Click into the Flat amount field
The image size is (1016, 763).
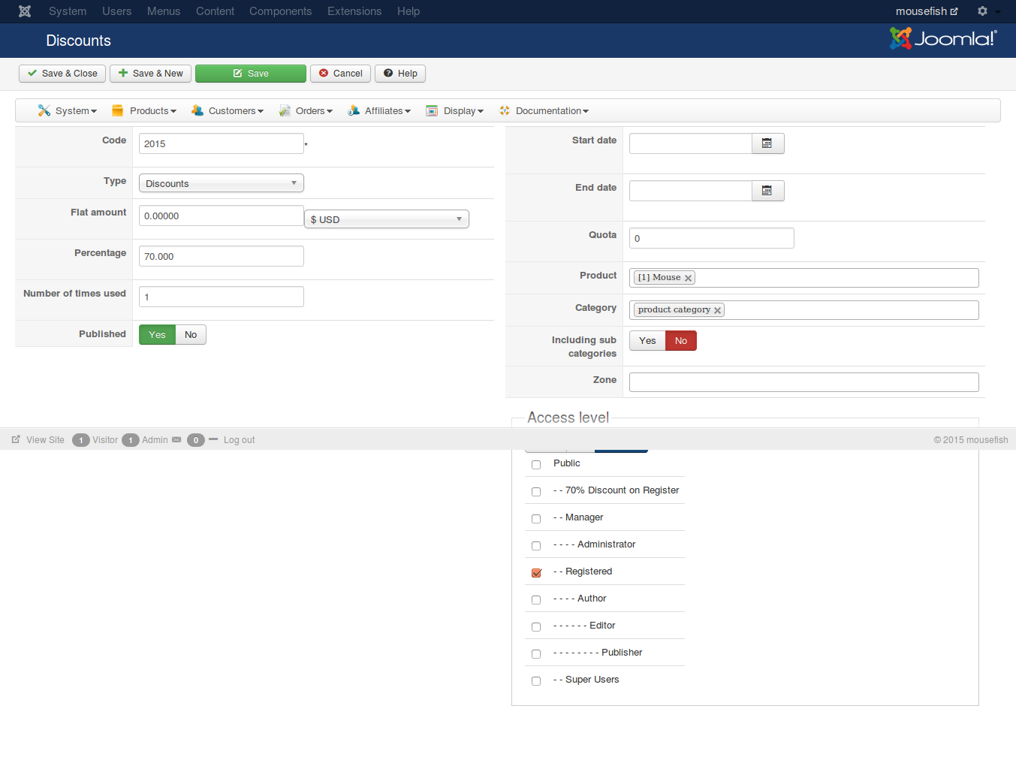[222, 216]
